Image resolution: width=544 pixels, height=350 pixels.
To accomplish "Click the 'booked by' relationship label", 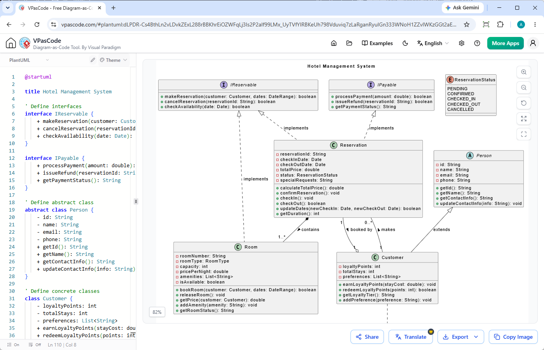I will [x=361, y=229].
